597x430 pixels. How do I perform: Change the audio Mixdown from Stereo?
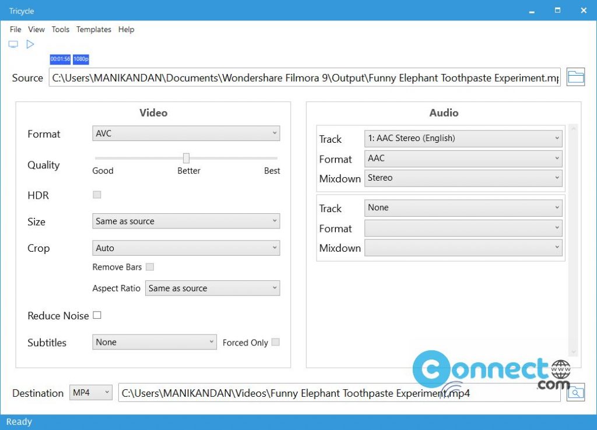pos(462,178)
